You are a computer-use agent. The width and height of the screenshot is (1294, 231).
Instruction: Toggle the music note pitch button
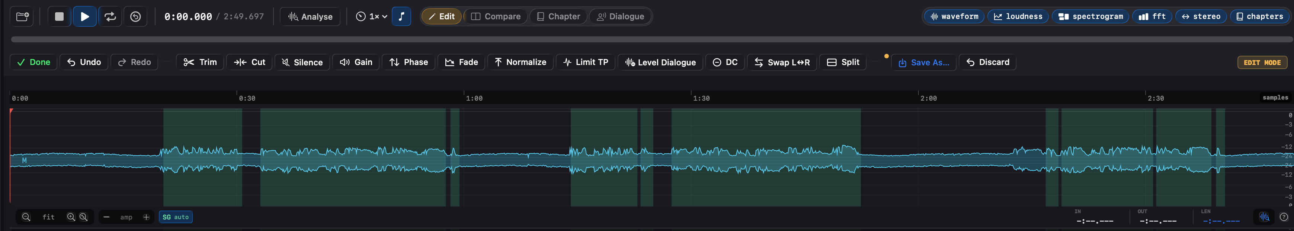click(401, 17)
